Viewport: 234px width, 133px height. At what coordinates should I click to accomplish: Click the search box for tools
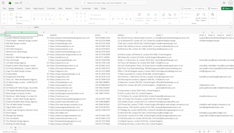click(x=114, y=3)
